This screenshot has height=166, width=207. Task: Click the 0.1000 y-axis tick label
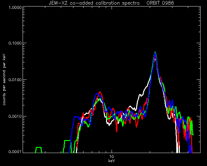pos(15,43)
